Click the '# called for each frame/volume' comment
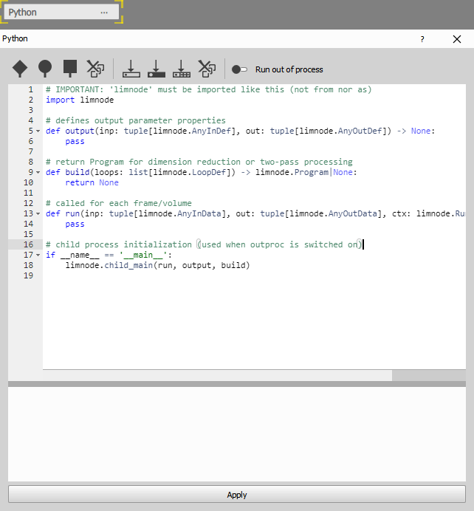Viewport: 474px width, 511px height. [119, 203]
